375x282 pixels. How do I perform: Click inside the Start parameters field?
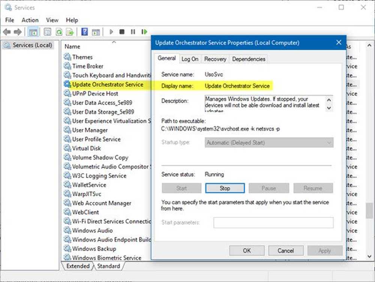[x=273, y=222]
